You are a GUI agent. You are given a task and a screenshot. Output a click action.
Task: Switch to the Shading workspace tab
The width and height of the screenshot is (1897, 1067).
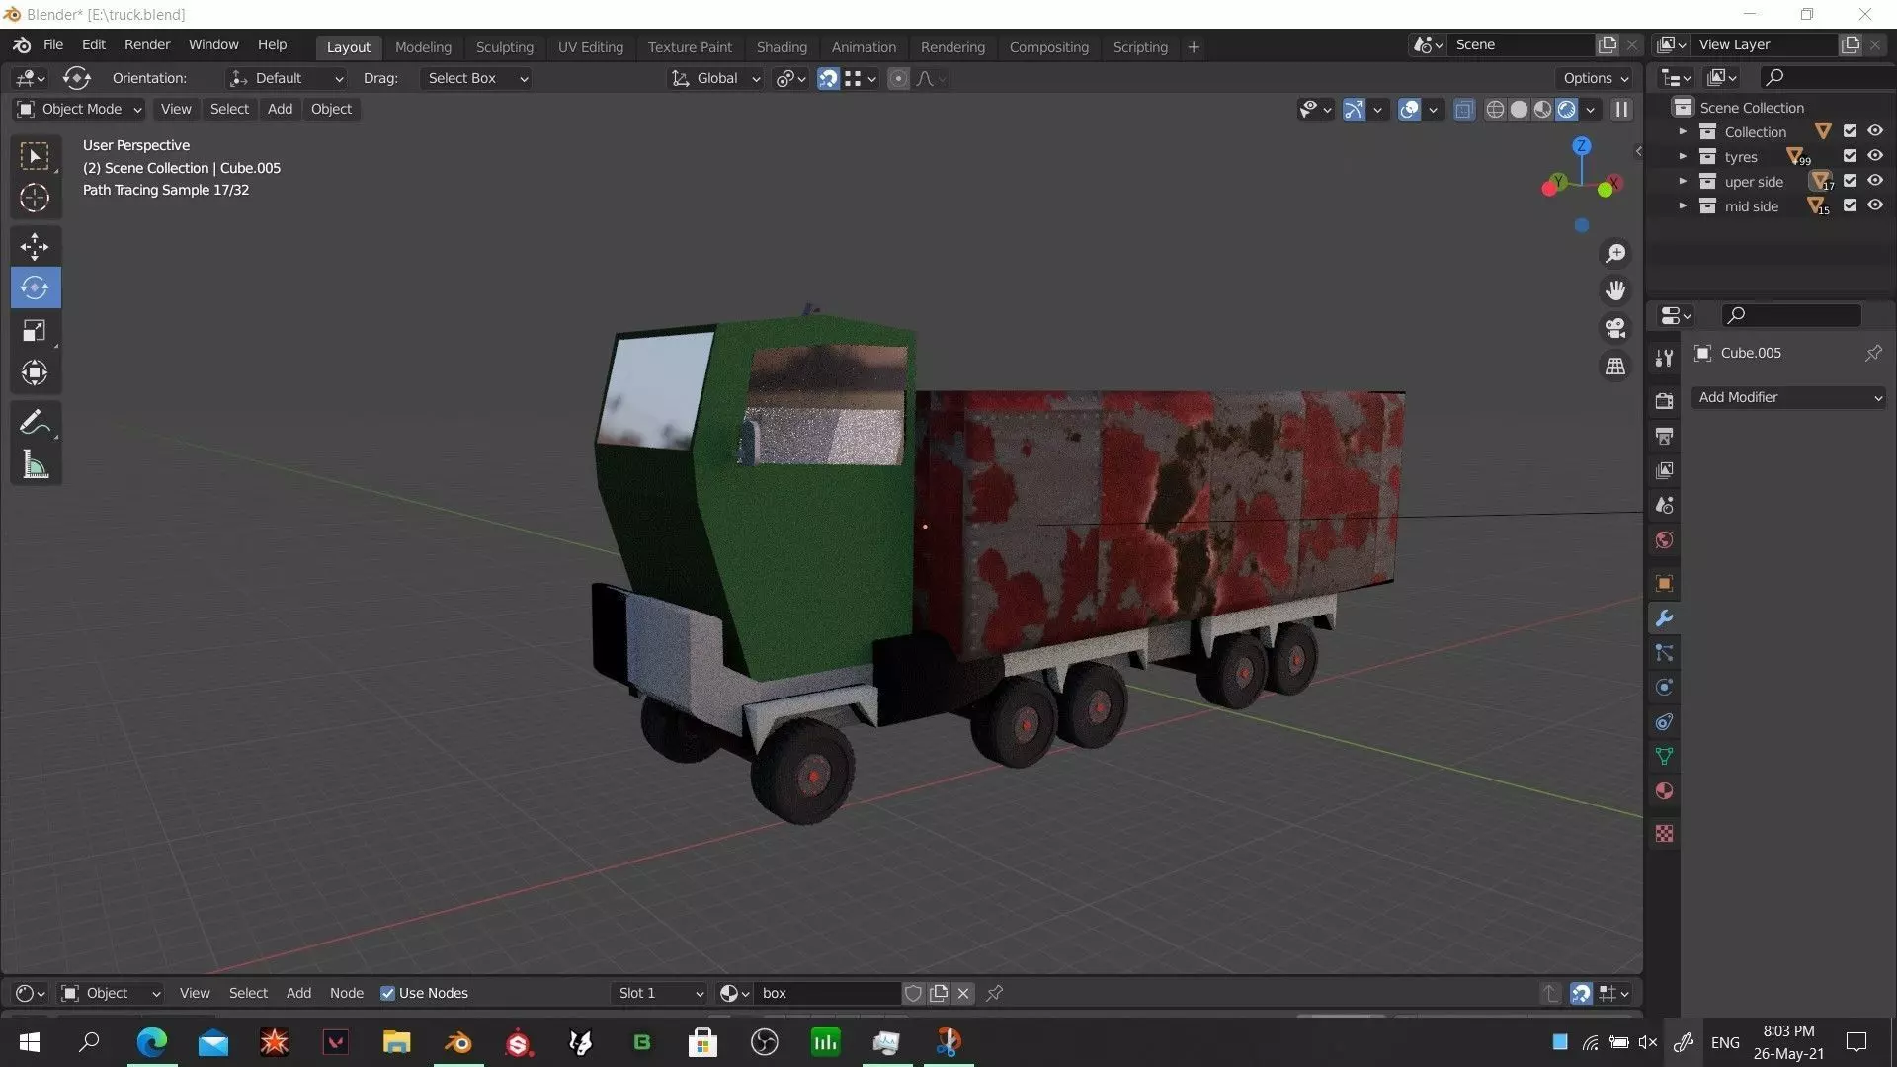coord(782,47)
